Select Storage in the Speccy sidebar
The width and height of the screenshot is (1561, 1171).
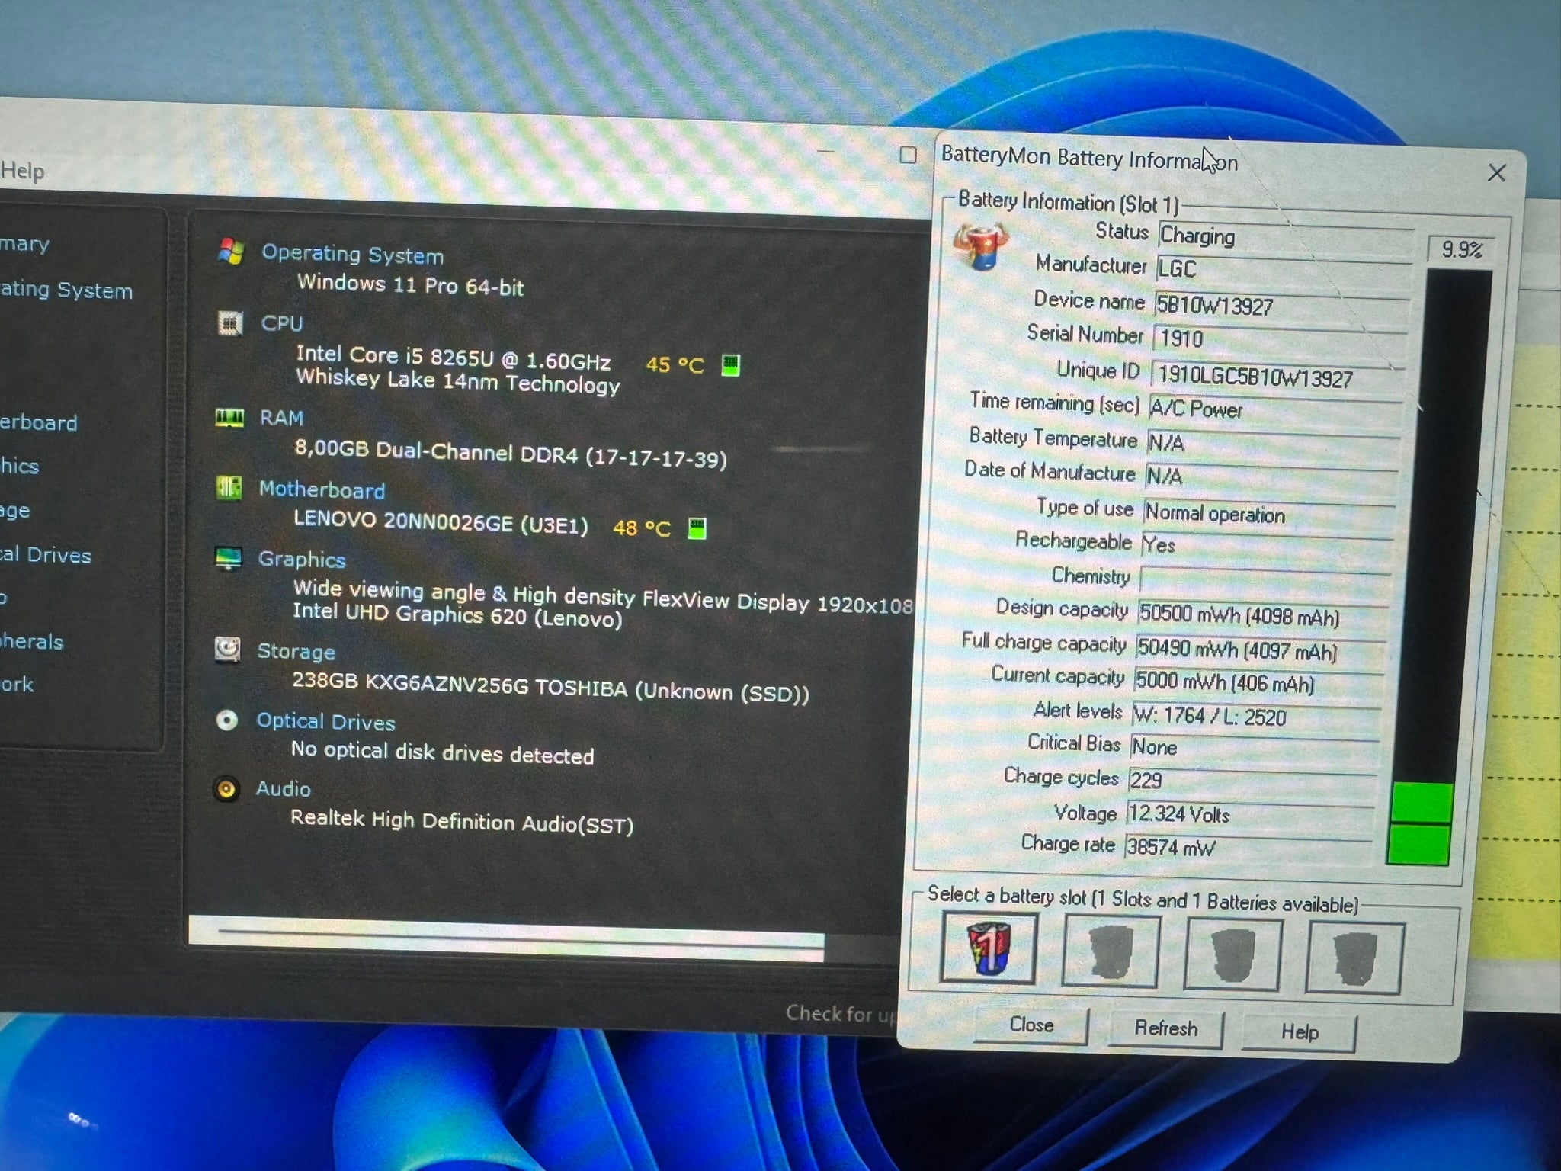click(15, 510)
